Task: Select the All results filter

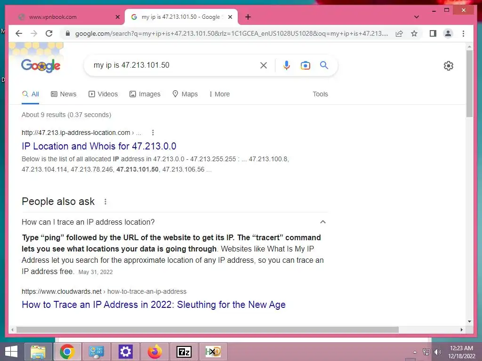Action: click(31, 94)
